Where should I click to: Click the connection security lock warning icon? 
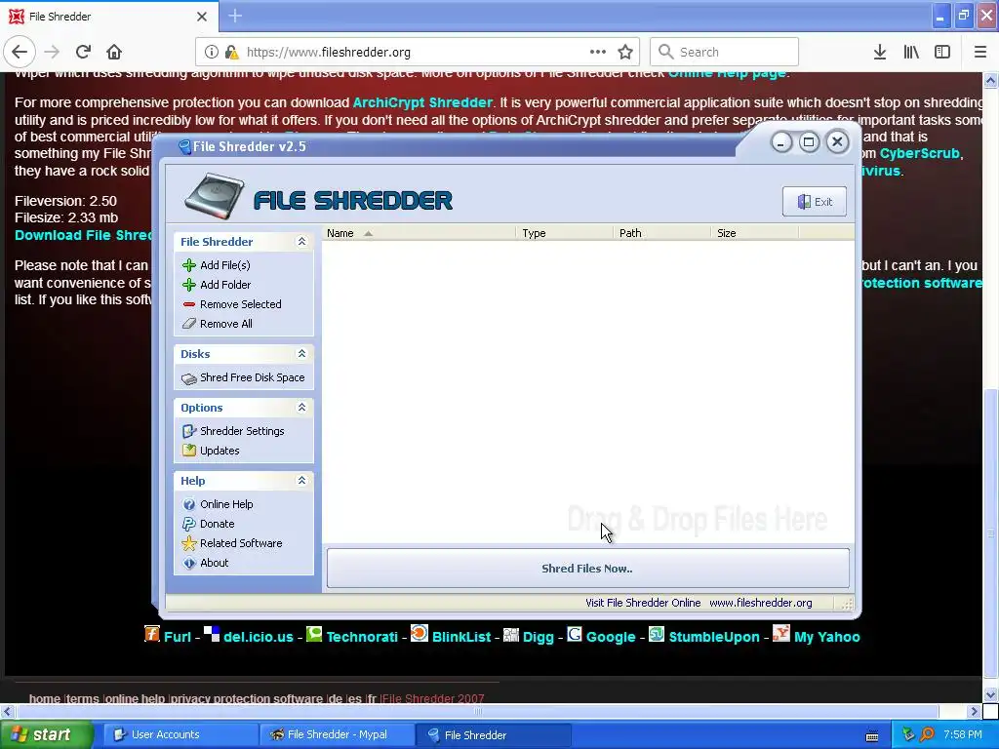pyautogui.click(x=232, y=53)
